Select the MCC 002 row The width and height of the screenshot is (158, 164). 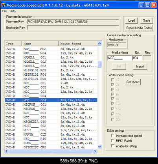pos(51,88)
